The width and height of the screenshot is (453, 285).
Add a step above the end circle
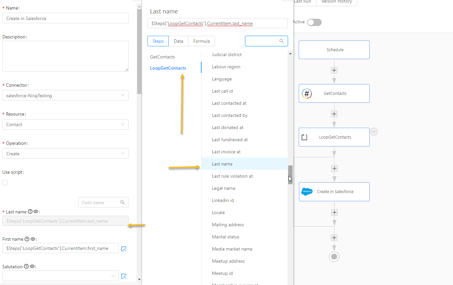click(334, 238)
